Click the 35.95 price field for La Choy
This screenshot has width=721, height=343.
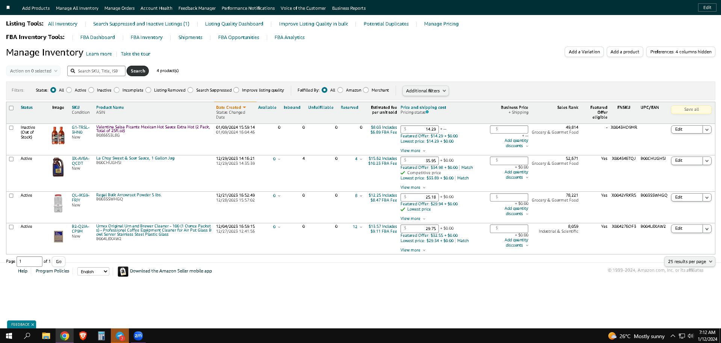[419, 161]
